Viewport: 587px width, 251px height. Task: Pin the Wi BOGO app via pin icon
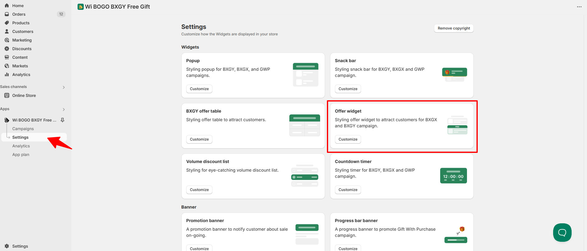click(62, 120)
